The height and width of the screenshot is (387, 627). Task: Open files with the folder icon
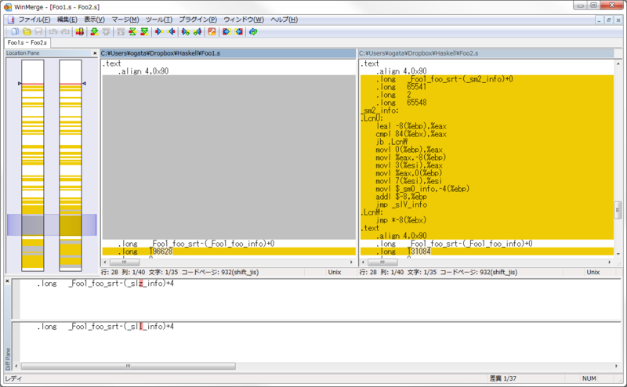click(x=27, y=31)
